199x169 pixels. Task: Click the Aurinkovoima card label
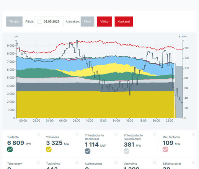coord(93,164)
